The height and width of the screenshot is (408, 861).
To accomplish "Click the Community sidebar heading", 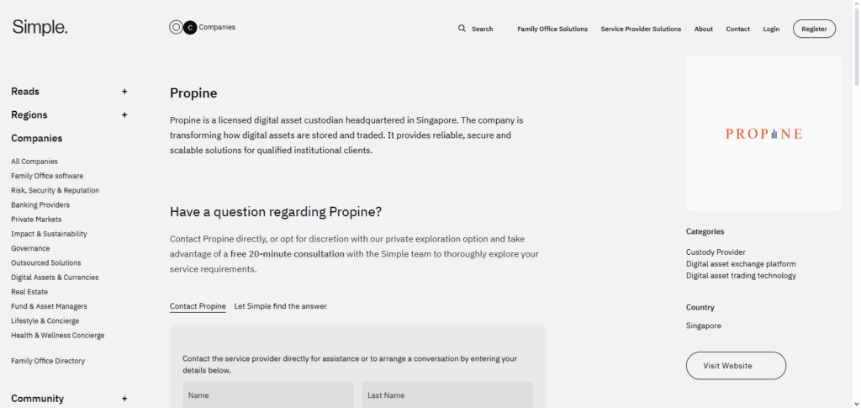I will (x=37, y=399).
